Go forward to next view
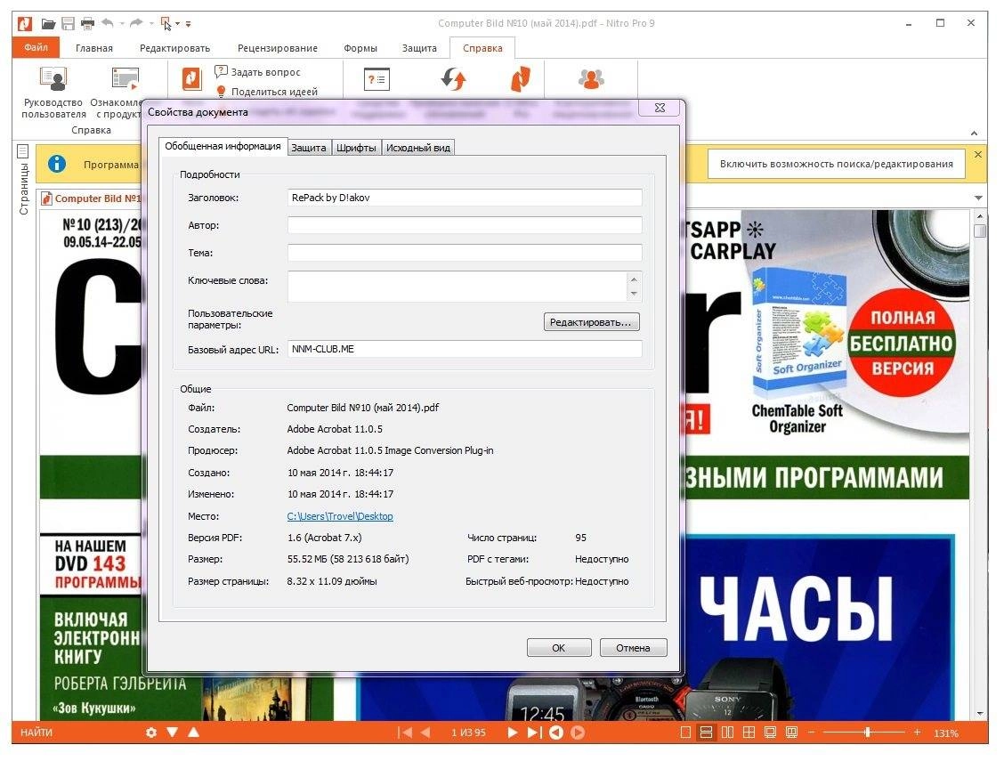Screen dimensions: 1004x761 pos(578,733)
